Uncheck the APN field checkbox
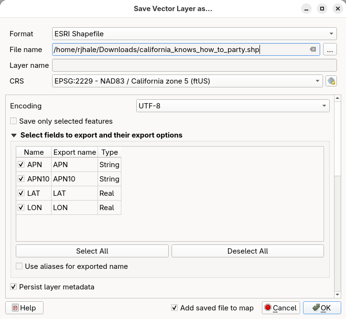 [21, 165]
